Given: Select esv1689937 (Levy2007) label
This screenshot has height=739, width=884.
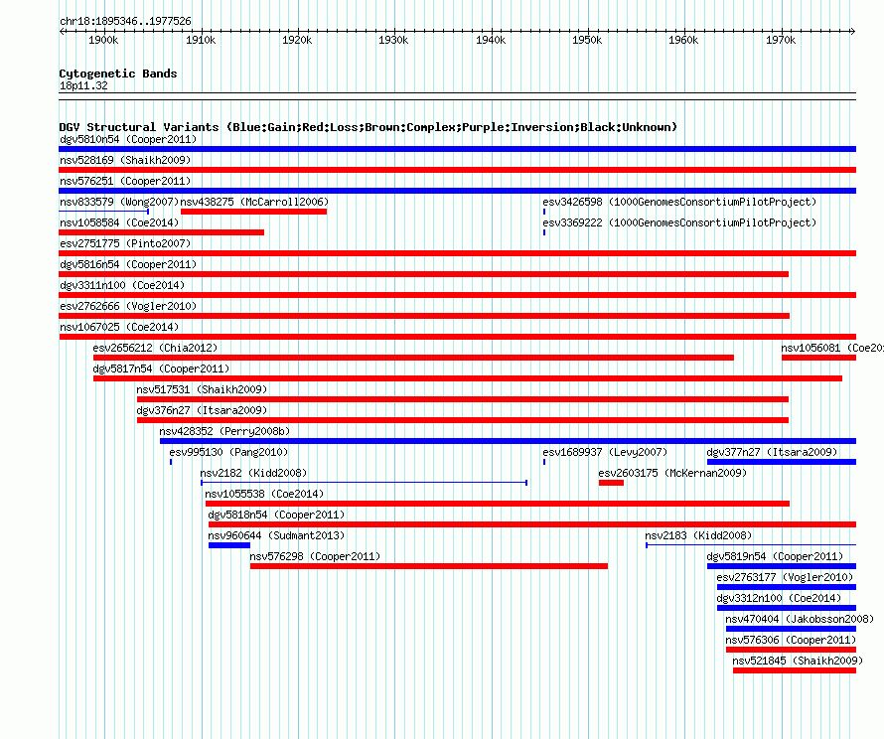Looking at the screenshot, I should coord(605,452).
